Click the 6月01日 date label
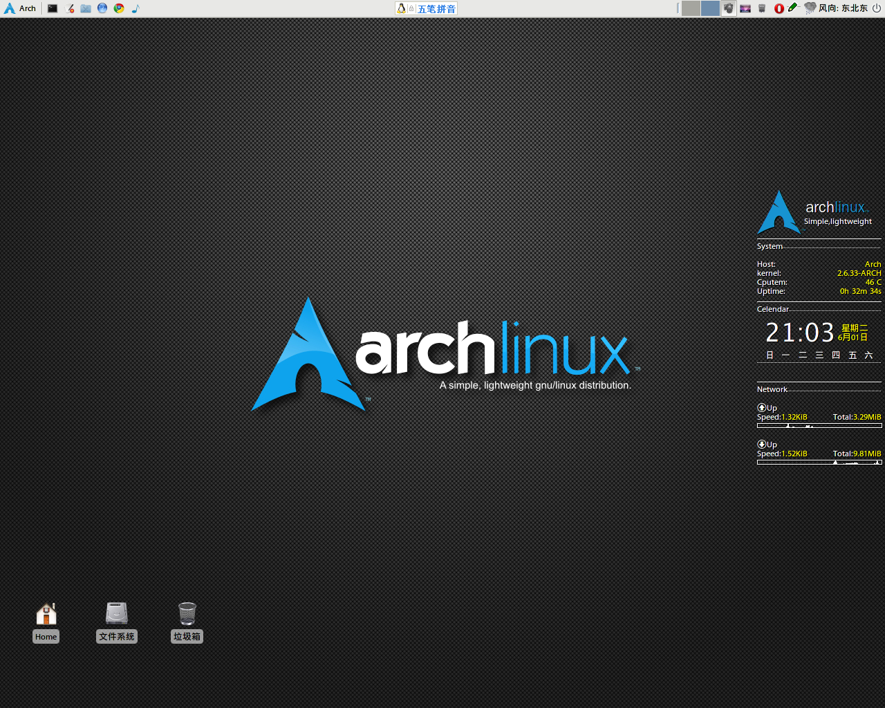885x708 pixels. click(x=853, y=337)
